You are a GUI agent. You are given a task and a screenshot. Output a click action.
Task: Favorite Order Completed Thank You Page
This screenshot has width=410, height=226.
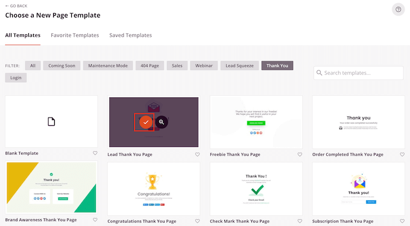pyautogui.click(x=402, y=154)
